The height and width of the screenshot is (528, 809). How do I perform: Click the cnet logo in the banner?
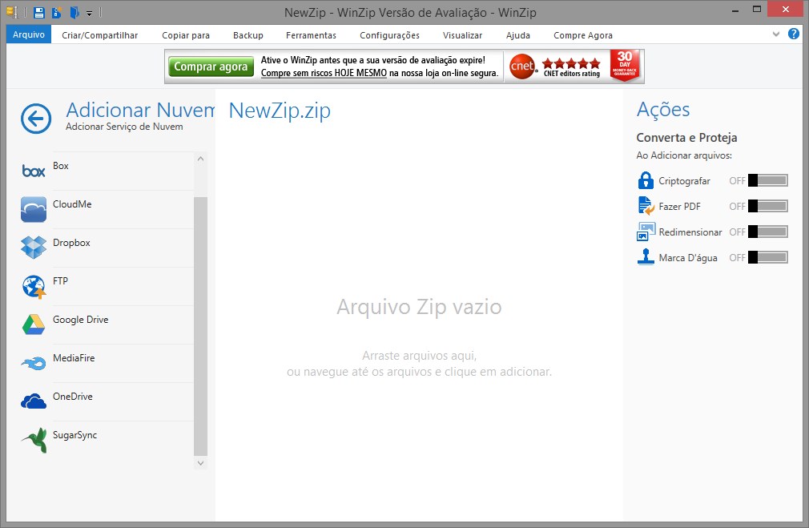pos(522,67)
